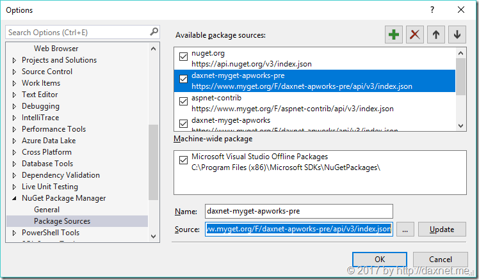
Task: Uncheck Microsoft Visual Studio Offline Packages
Action: [x=183, y=160]
